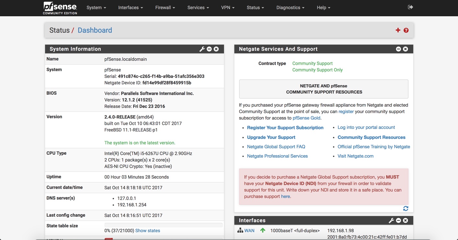This screenshot has height=240, width=458.
Task: Open the Interfaces widget settings wrench
Action: [391, 220]
